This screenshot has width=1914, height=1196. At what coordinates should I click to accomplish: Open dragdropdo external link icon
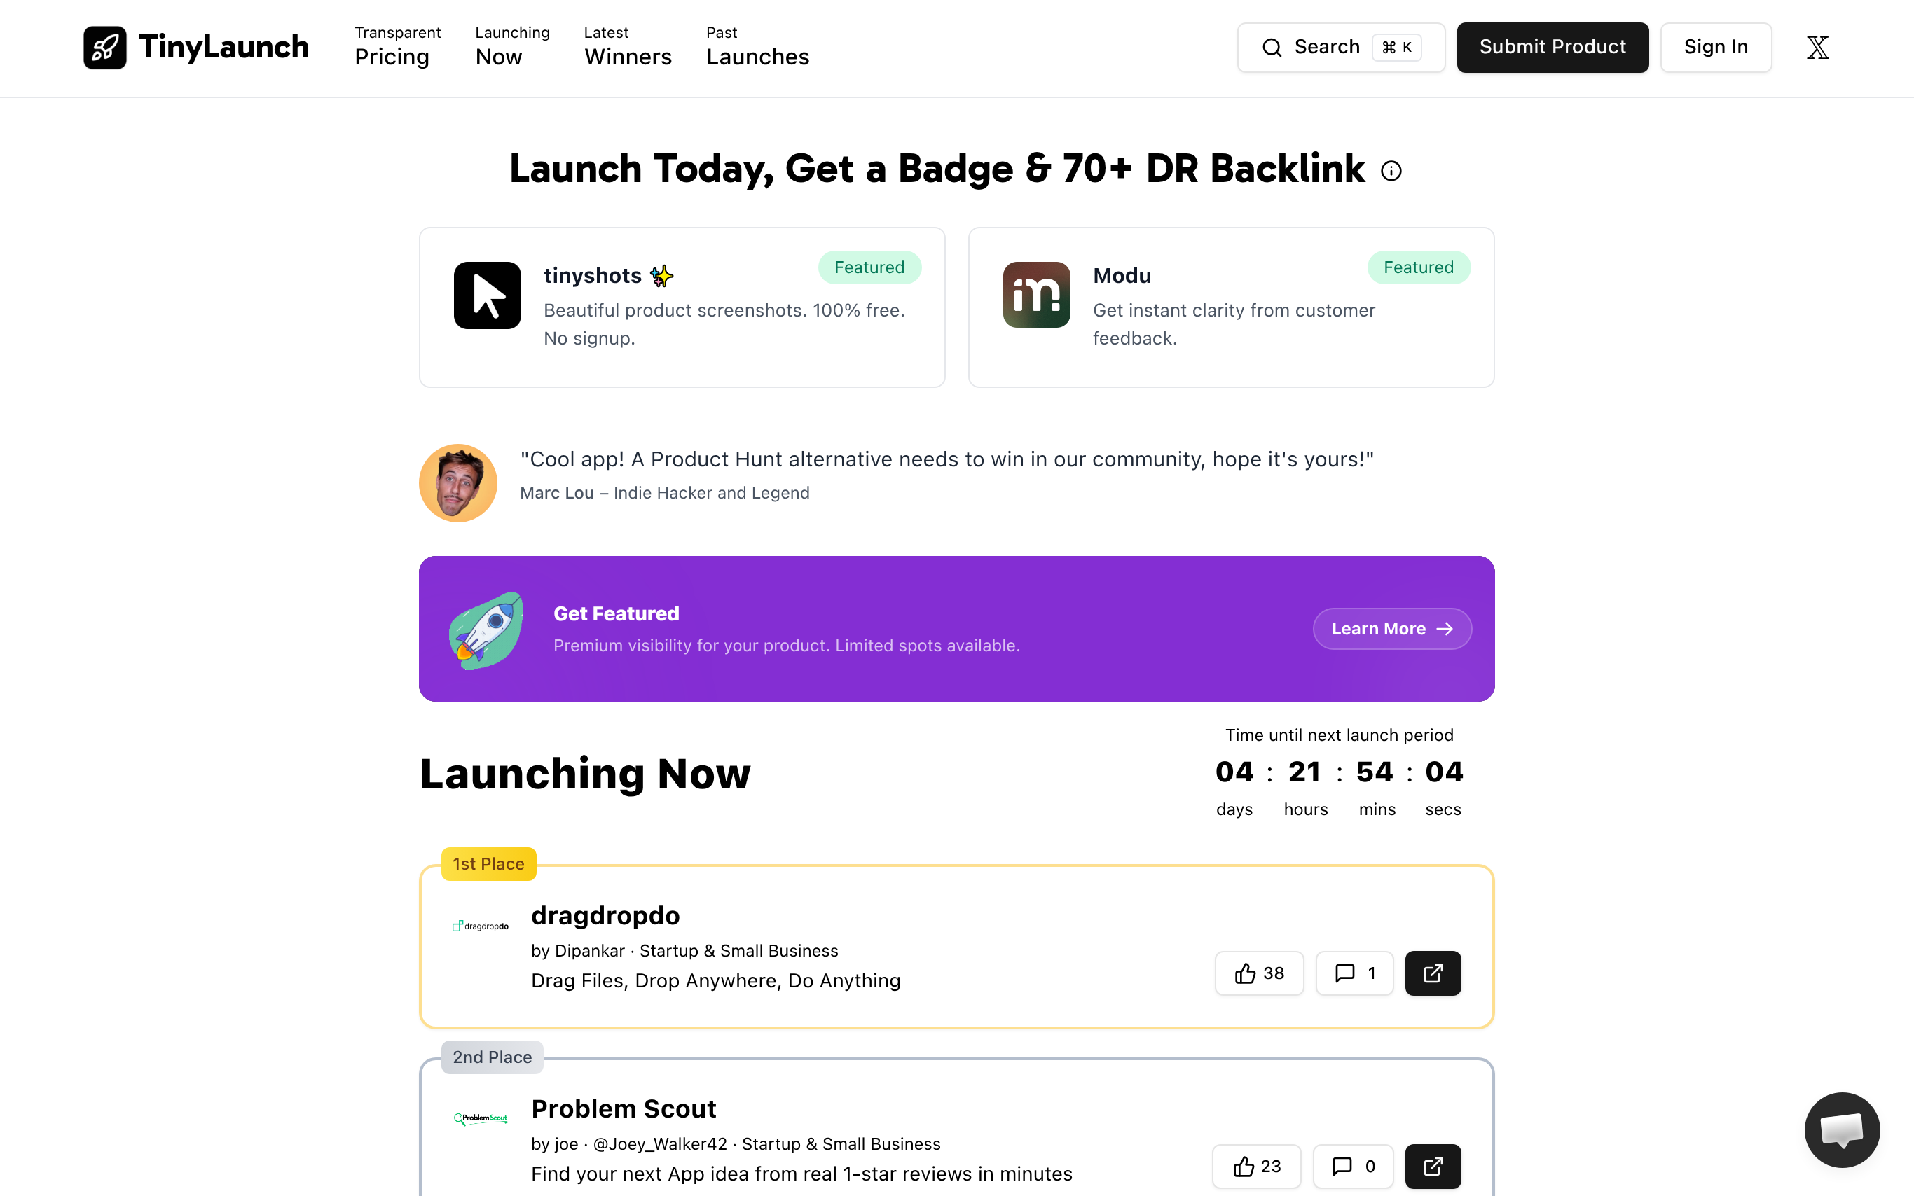1432,973
